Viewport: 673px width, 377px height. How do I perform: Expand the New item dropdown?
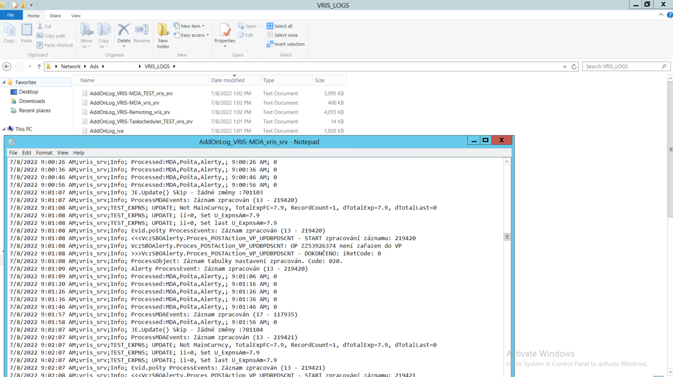pyautogui.click(x=203, y=26)
